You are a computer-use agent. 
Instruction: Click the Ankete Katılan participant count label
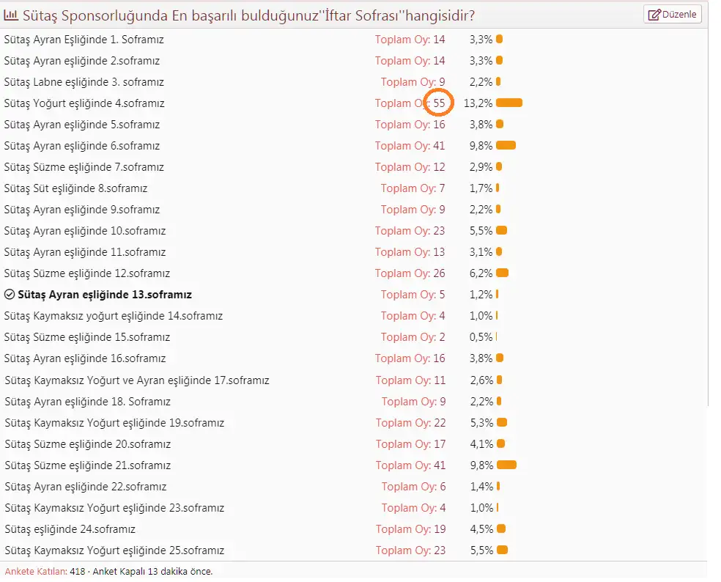(x=36, y=572)
